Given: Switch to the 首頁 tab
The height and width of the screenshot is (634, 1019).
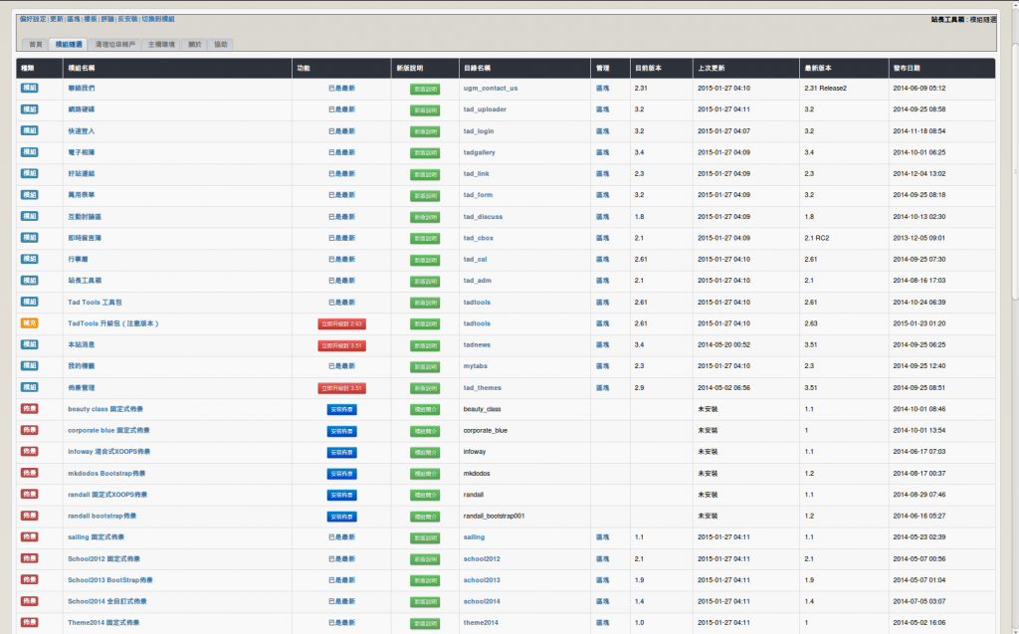Looking at the screenshot, I should 36,45.
